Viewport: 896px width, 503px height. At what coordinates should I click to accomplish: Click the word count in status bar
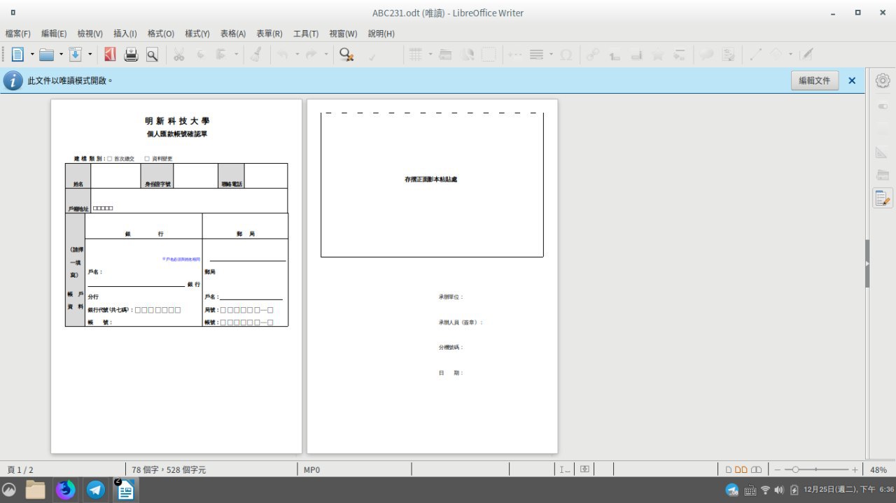click(169, 470)
